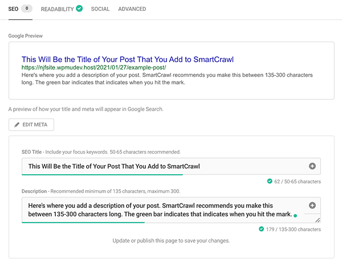The width and height of the screenshot is (342, 263).
Task: Open the Social tab
Action: [x=100, y=9]
